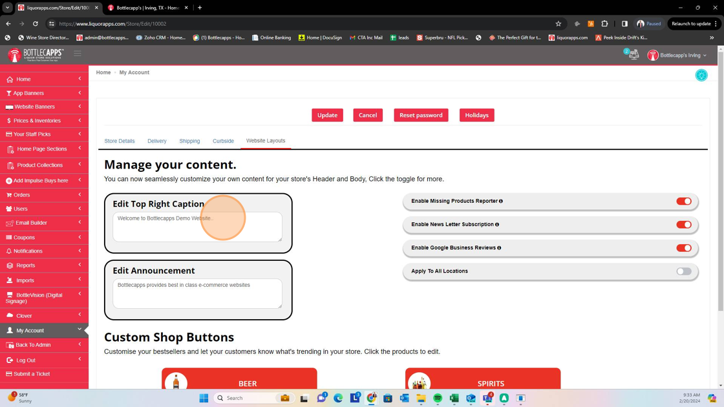Click the Back To Admin icon
The height and width of the screenshot is (407, 724).
10,345
